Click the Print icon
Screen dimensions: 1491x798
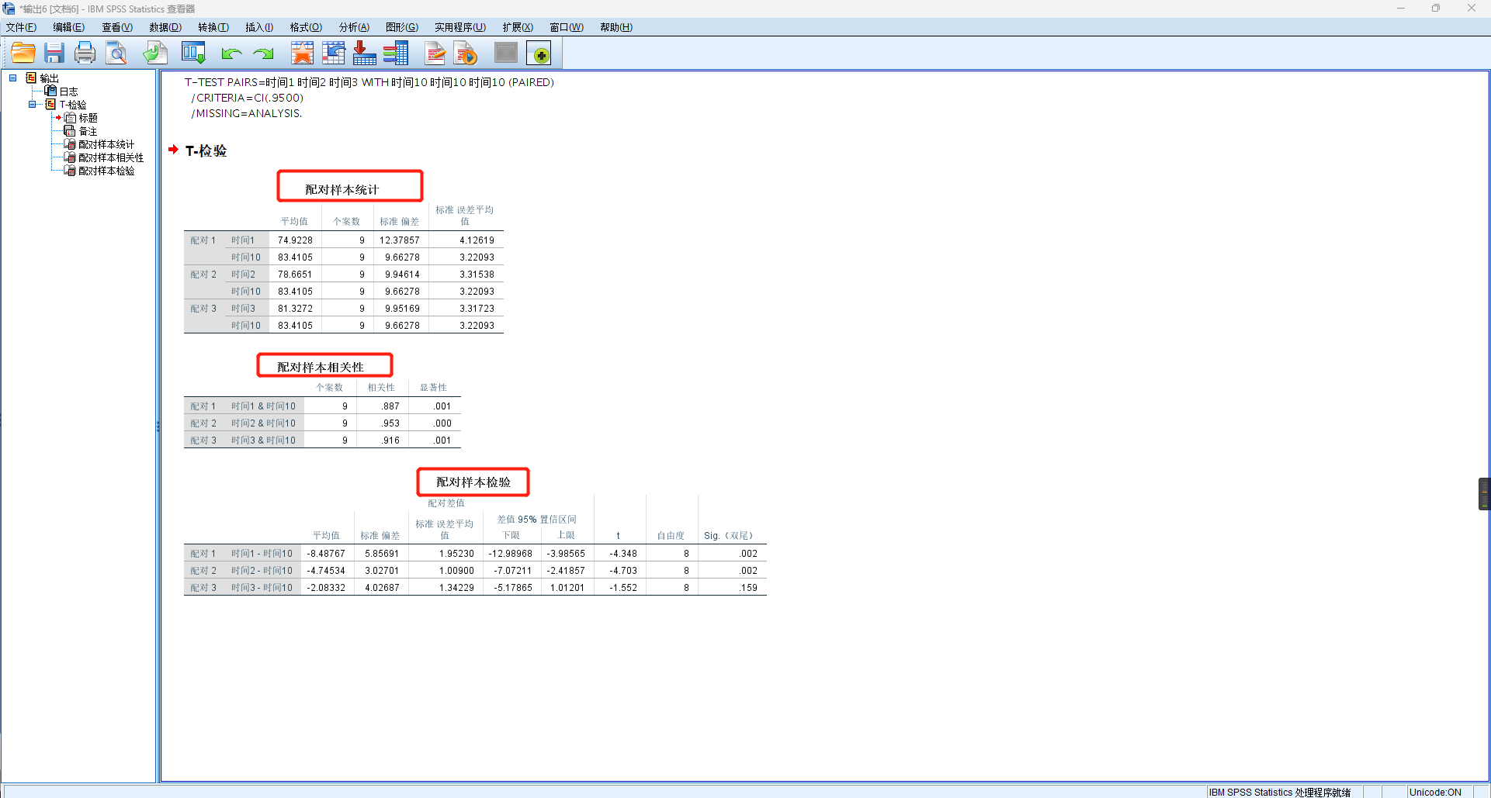(85, 53)
